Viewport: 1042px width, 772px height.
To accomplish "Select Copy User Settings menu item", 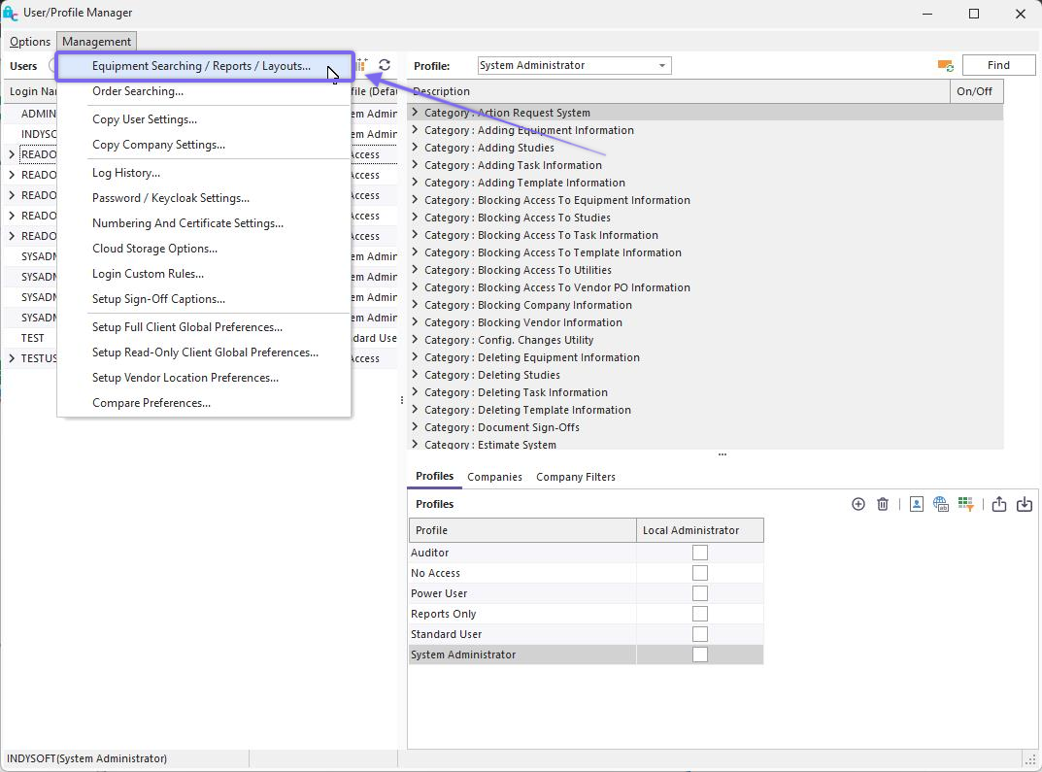I will (145, 119).
